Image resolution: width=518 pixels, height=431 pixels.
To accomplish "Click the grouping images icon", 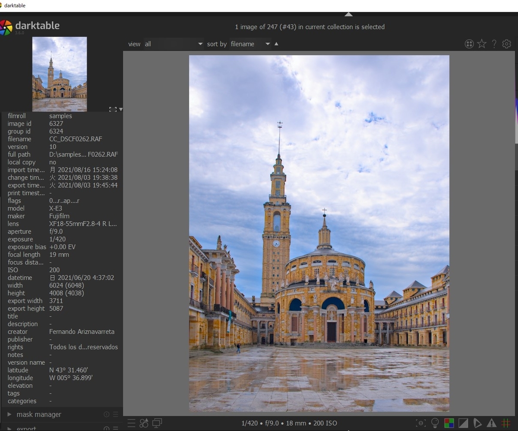I will (x=469, y=44).
